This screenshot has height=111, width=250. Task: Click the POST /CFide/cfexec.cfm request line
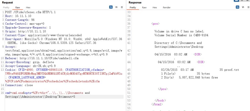pos(31,12)
